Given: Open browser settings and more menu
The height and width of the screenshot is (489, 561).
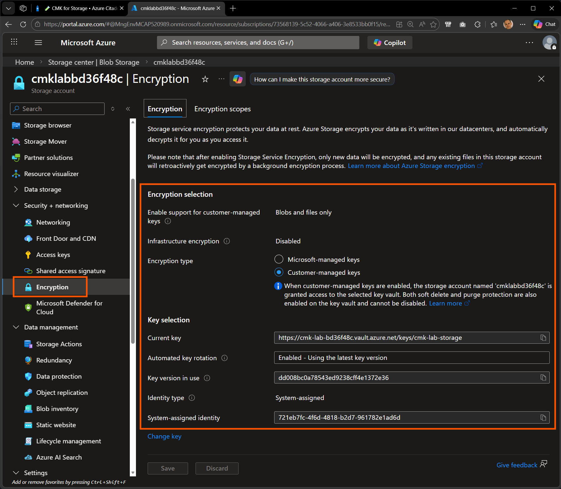Looking at the screenshot, I should (x=523, y=24).
